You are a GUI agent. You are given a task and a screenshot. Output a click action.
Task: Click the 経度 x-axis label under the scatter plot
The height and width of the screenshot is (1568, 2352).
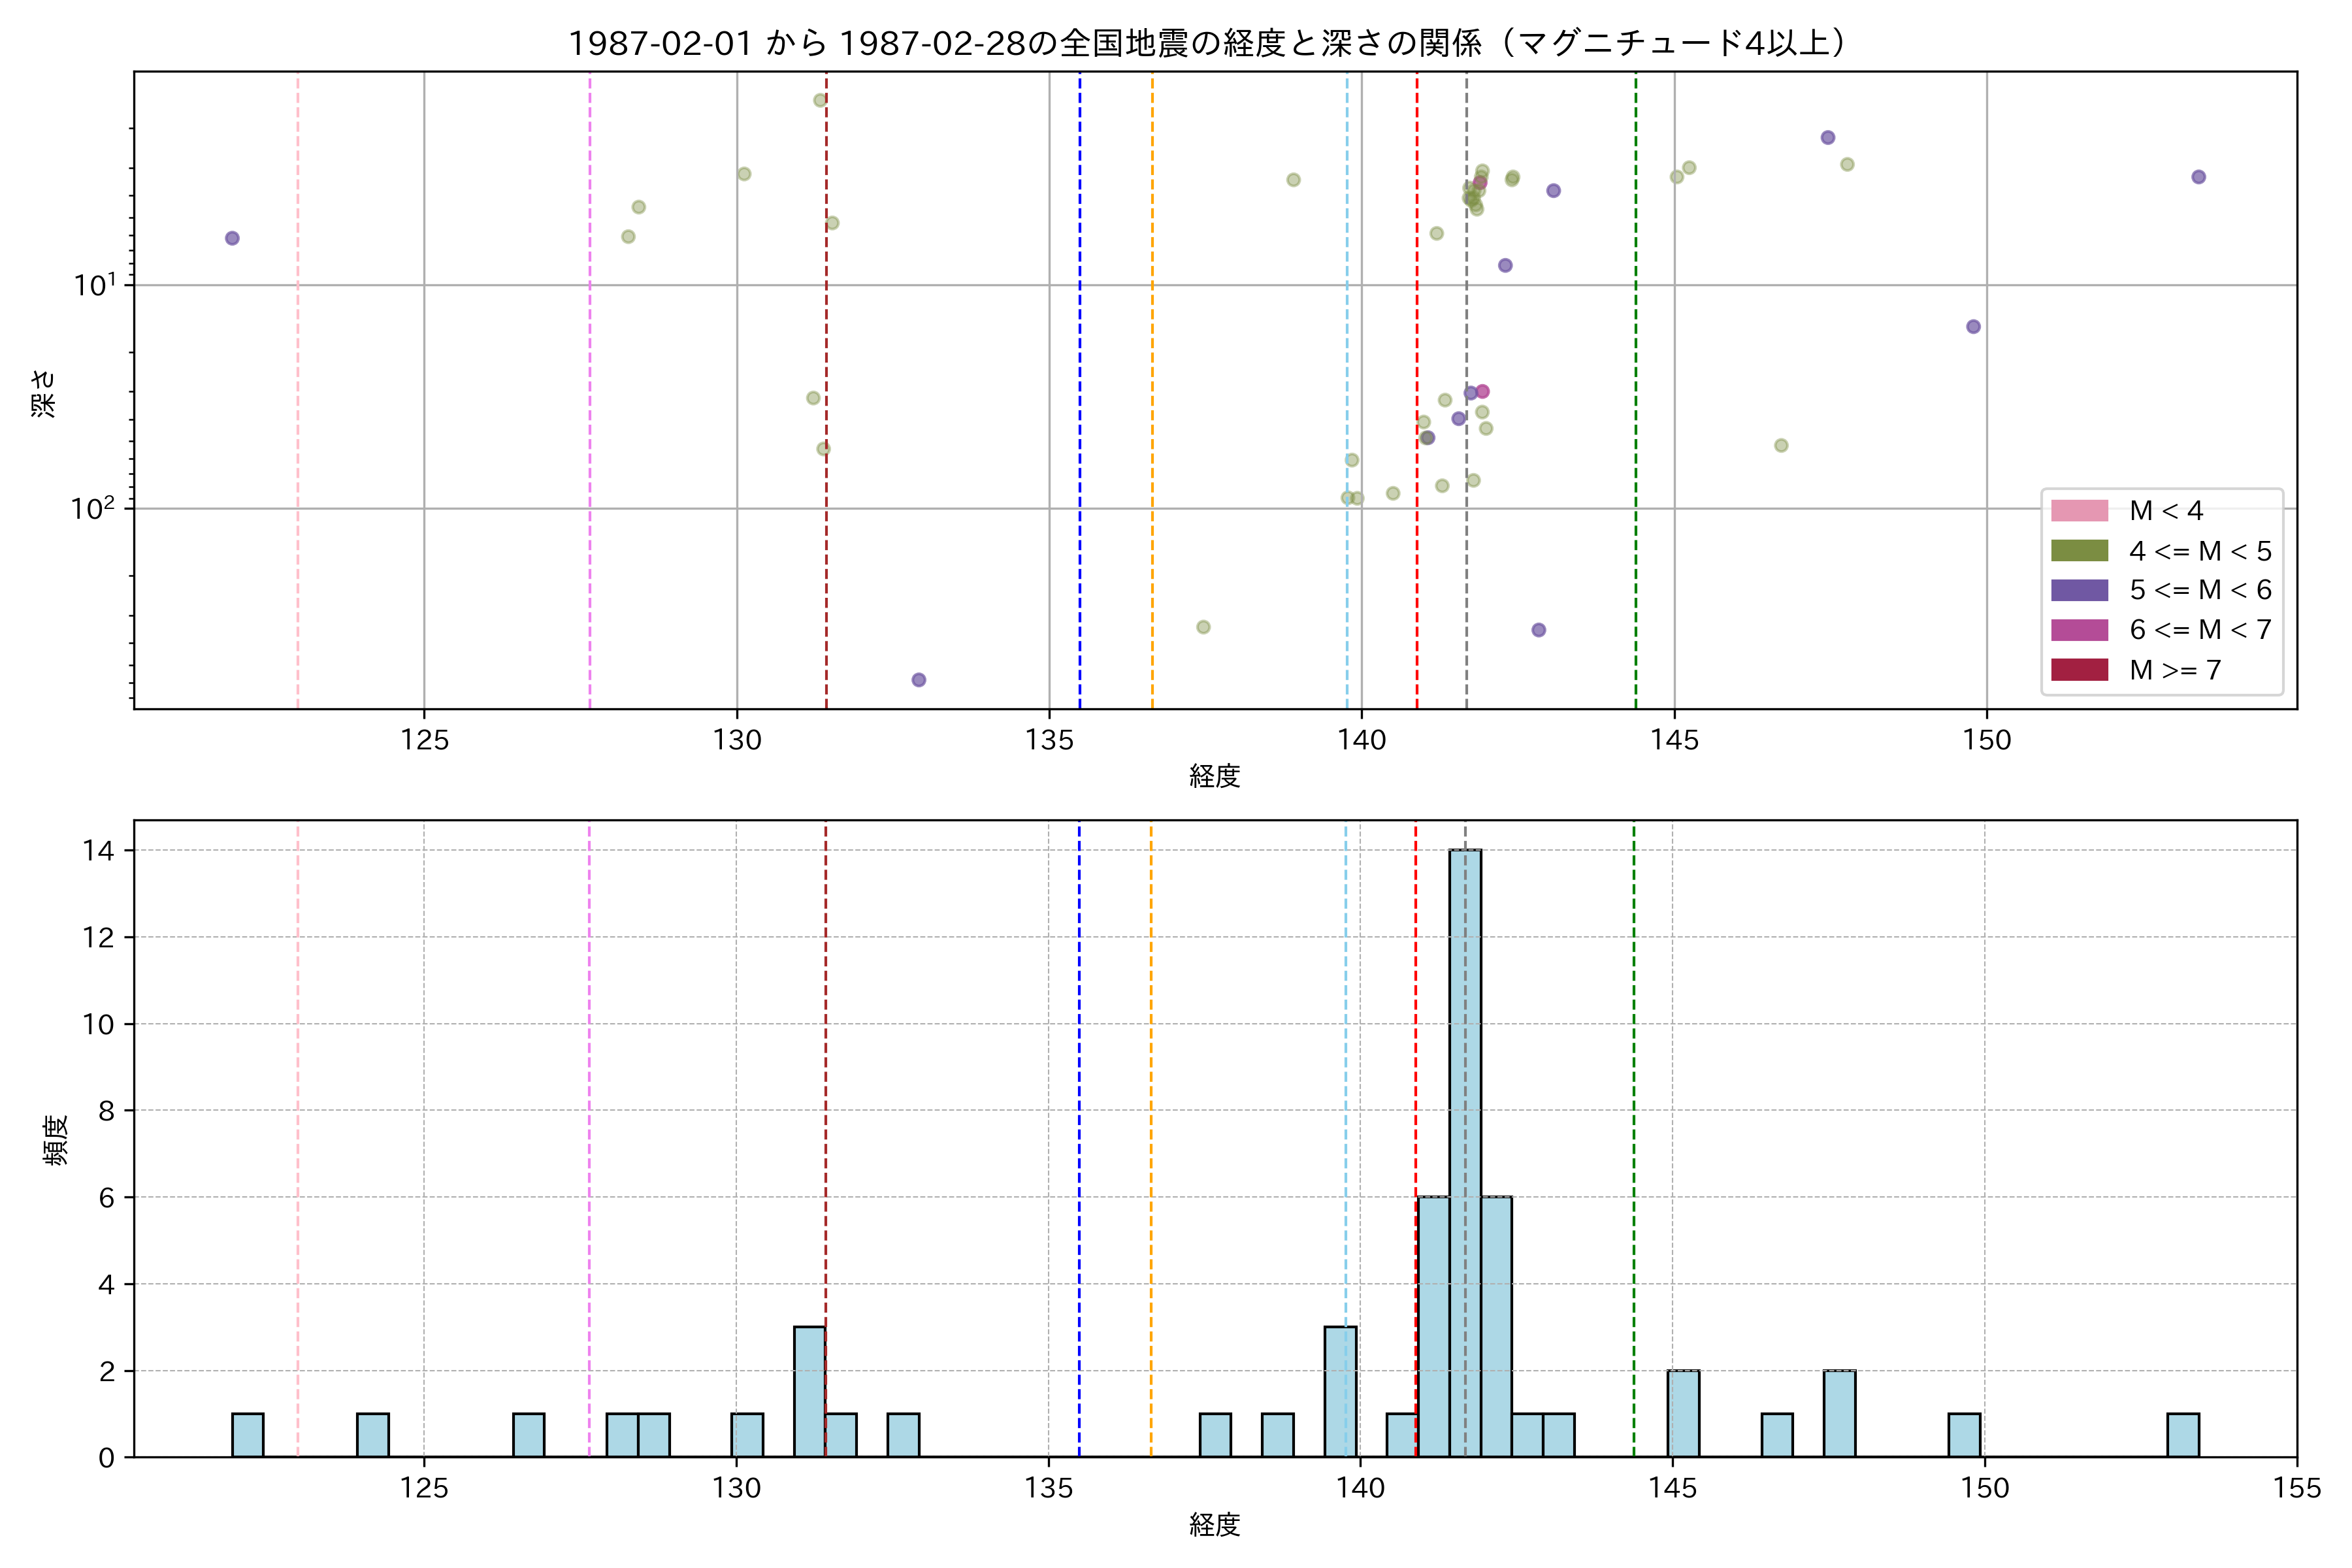[1214, 776]
